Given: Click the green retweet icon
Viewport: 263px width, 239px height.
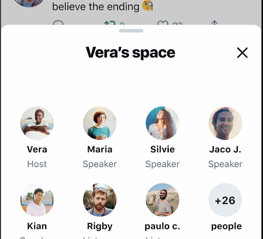Looking at the screenshot, I should (x=110, y=23).
